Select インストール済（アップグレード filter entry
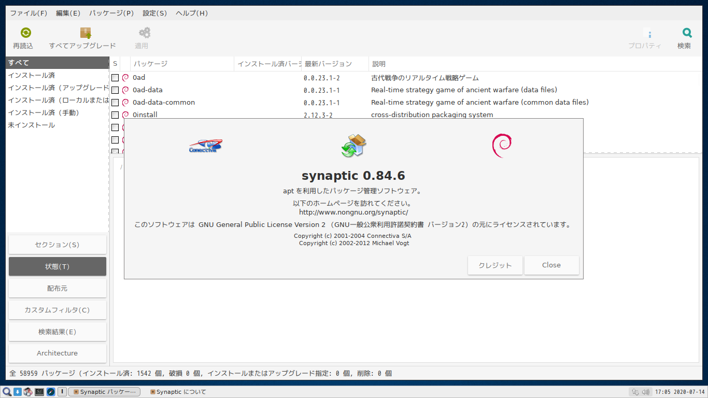This screenshot has height=398, width=708. pyautogui.click(x=57, y=88)
